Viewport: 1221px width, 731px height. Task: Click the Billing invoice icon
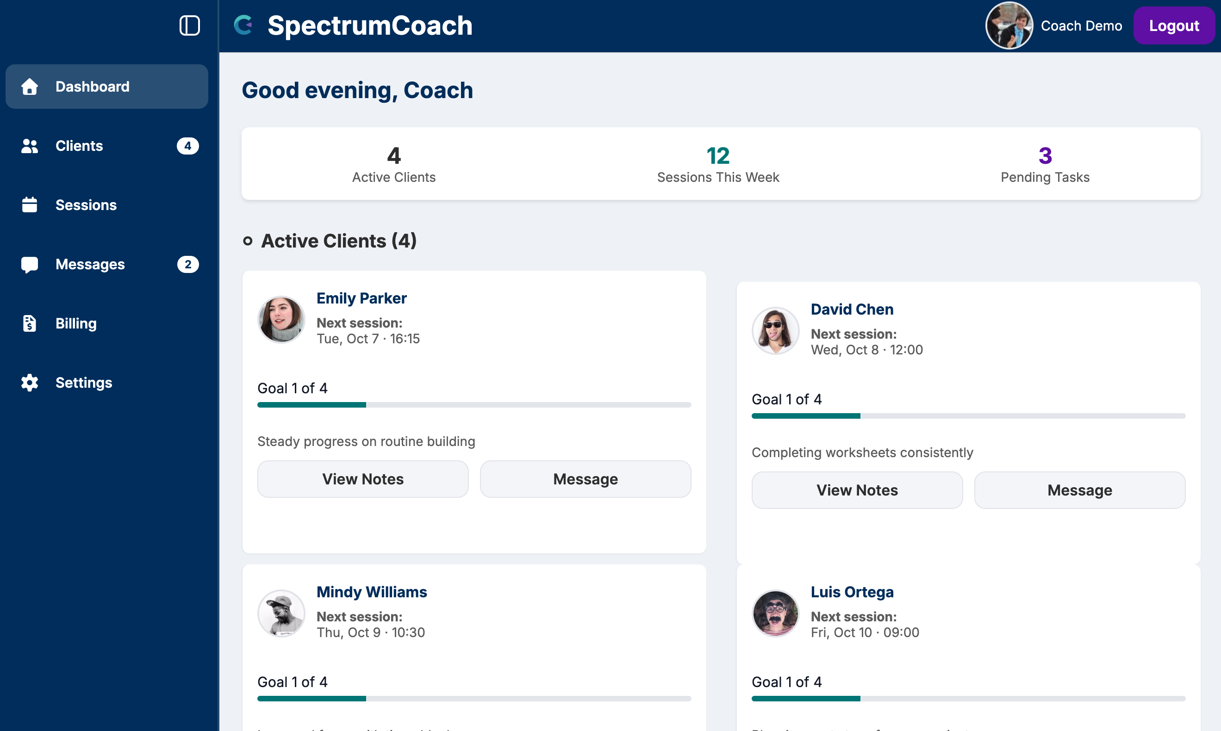click(29, 324)
